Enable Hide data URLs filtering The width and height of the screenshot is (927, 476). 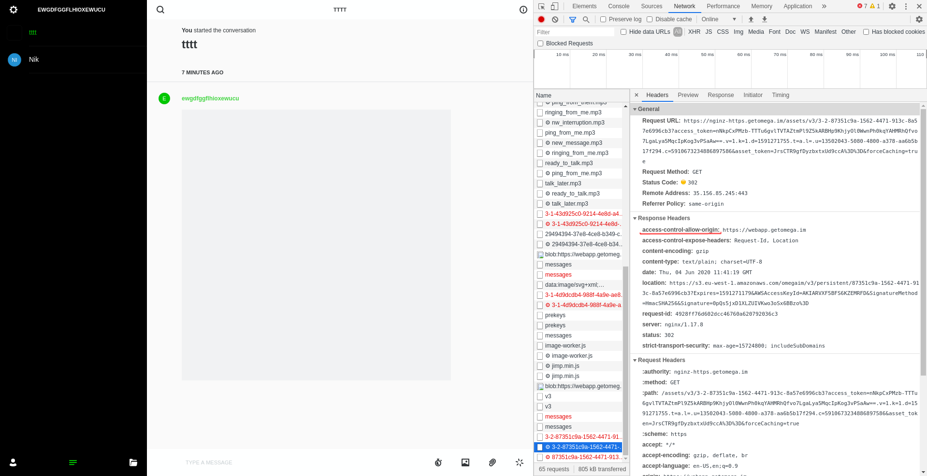coord(623,32)
